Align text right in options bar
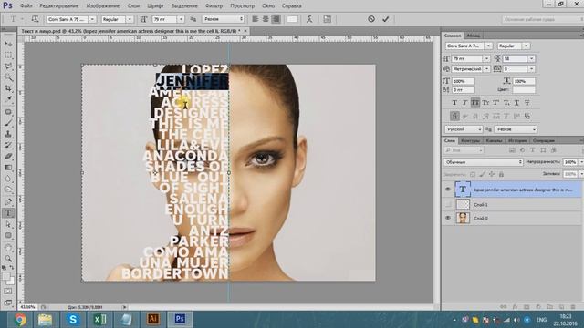Viewport: 584px width, 328px height. pyautogui.click(x=276, y=19)
